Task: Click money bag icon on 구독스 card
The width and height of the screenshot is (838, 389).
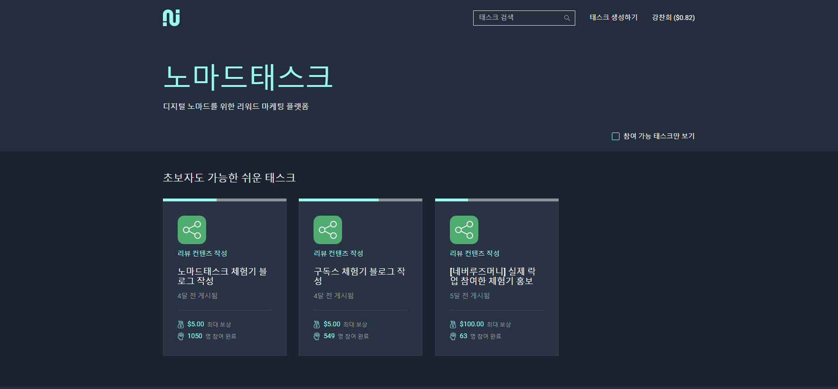Action: 317,324
